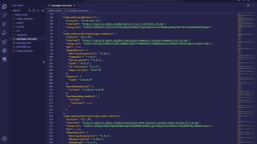Open the Explorer view in activity bar
The width and height of the screenshot is (257, 144).
click(x=4, y=6)
